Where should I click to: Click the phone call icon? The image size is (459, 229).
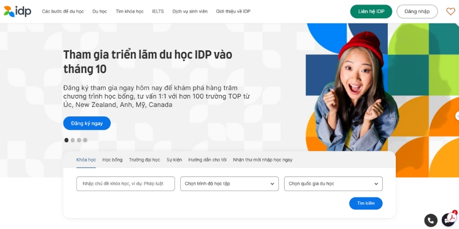pyautogui.click(x=431, y=220)
